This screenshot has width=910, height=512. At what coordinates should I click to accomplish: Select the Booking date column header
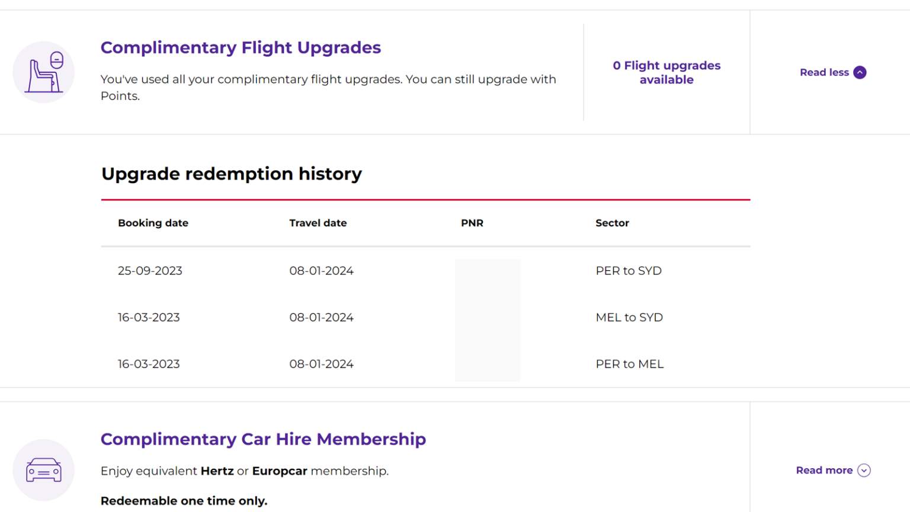tap(153, 223)
